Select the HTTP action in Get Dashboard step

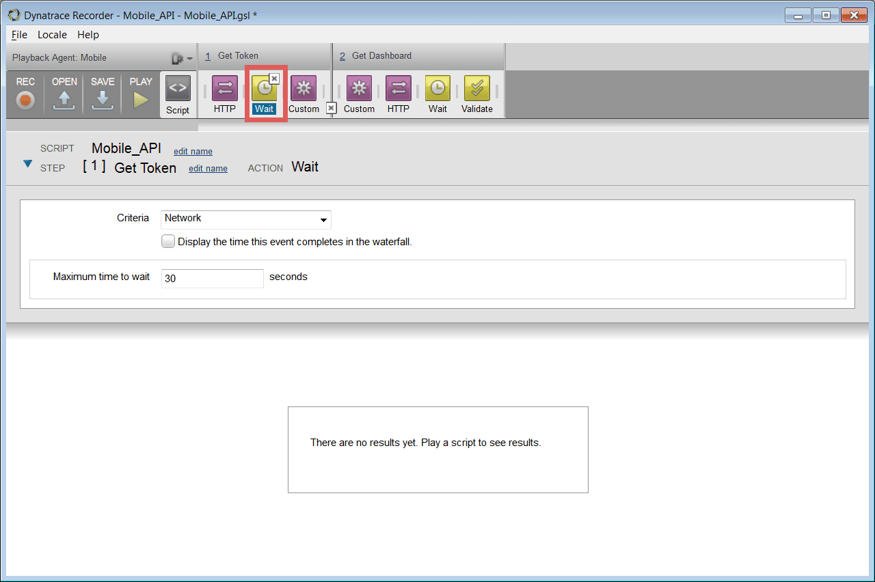tap(399, 94)
